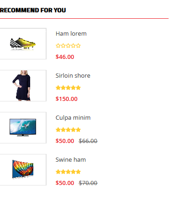169x201 pixels.
Task: Click the last star of Sirloin shore rating
Action: pyautogui.click(x=78, y=88)
